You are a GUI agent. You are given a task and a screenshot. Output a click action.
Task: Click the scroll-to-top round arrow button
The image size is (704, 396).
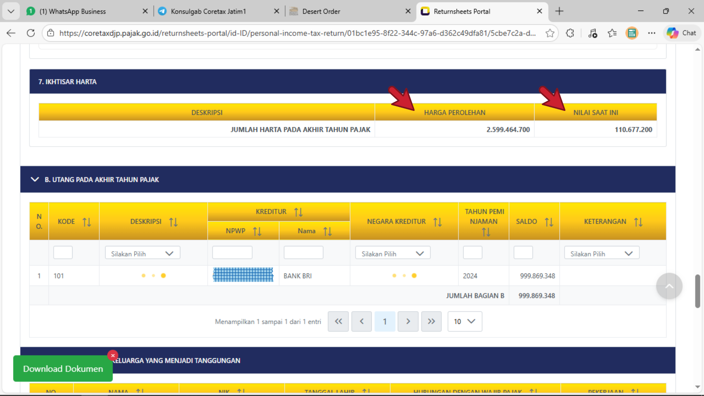[x=669, y=286]
